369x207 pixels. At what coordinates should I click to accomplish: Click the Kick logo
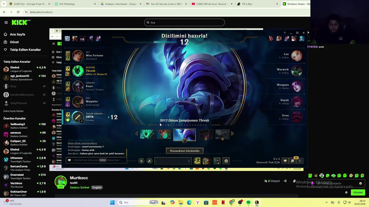[21, 22]
